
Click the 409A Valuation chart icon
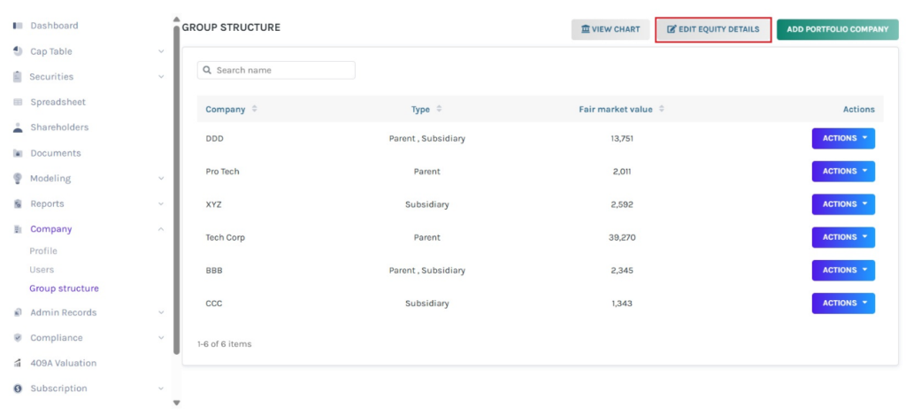(18, 364)
